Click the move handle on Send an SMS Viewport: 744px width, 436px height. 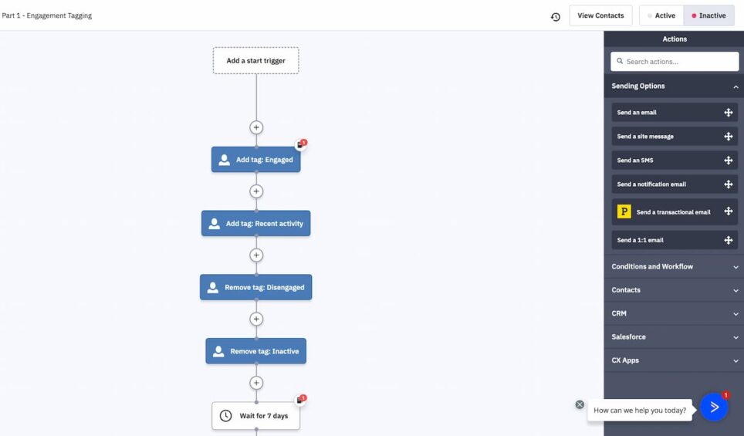728,161
